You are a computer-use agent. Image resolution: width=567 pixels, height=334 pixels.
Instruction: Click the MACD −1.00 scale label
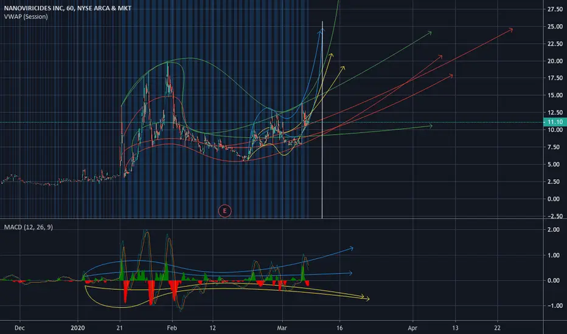click(x=554, y=305)
